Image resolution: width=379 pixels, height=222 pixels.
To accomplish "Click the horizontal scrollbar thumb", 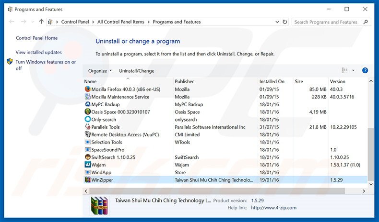I will (x=217, y=191).
